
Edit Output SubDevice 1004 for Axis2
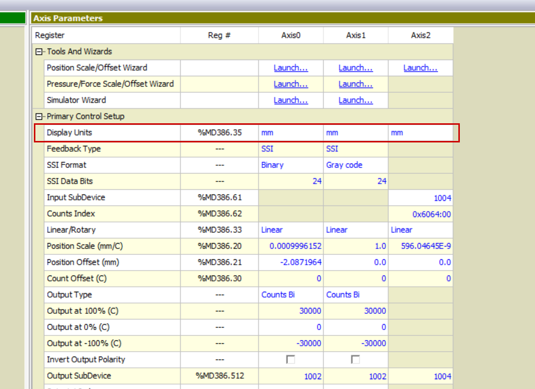click(421, 376)
